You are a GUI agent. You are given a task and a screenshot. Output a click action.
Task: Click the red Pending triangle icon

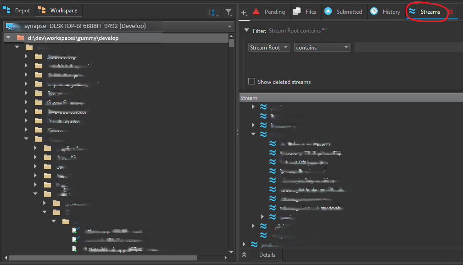tap(256, 11)
